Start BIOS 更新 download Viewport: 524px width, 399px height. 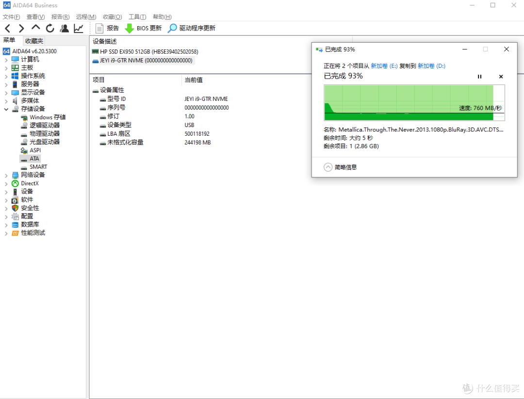pos(143,29)
